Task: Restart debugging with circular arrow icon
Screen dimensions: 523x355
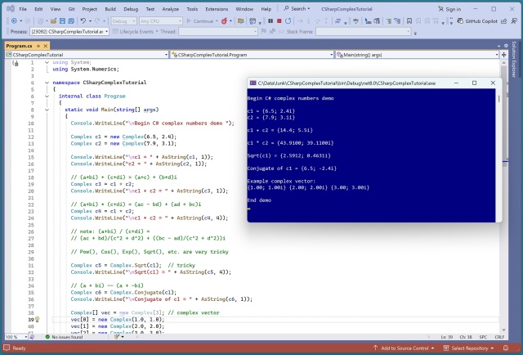Action: 288,21
